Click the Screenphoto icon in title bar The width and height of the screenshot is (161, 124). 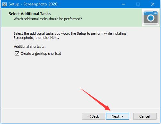(x=4, y=4)
